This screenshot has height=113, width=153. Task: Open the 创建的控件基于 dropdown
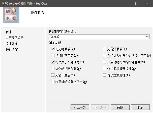147,37
